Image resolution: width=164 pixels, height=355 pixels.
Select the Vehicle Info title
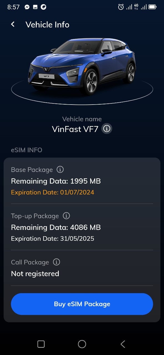tap(47, 25)
